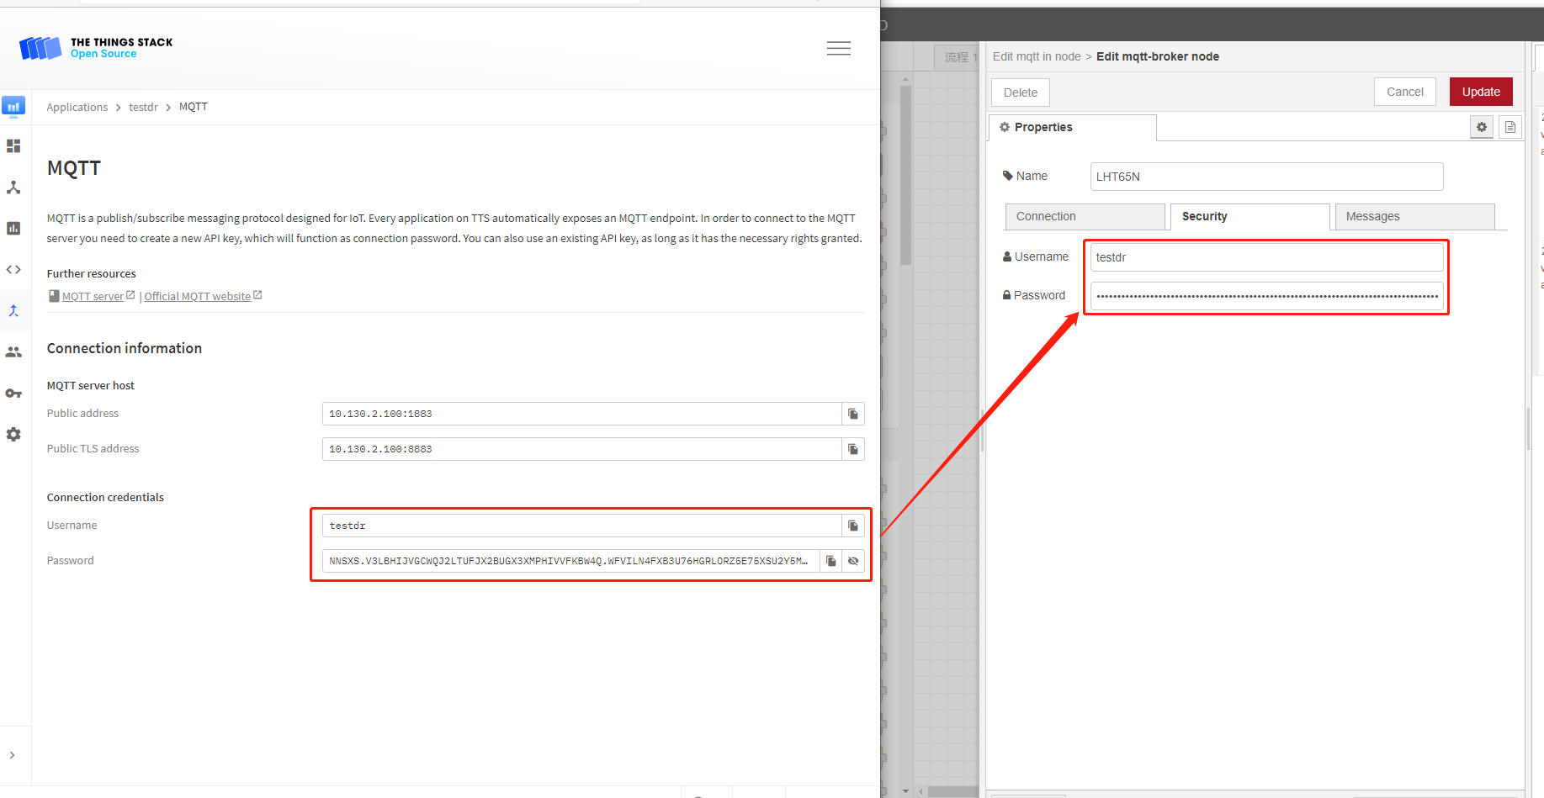The height and width of the screenshot is (798, 1544).
Task: Open the API keys sidebar icon
Action: 13,394
